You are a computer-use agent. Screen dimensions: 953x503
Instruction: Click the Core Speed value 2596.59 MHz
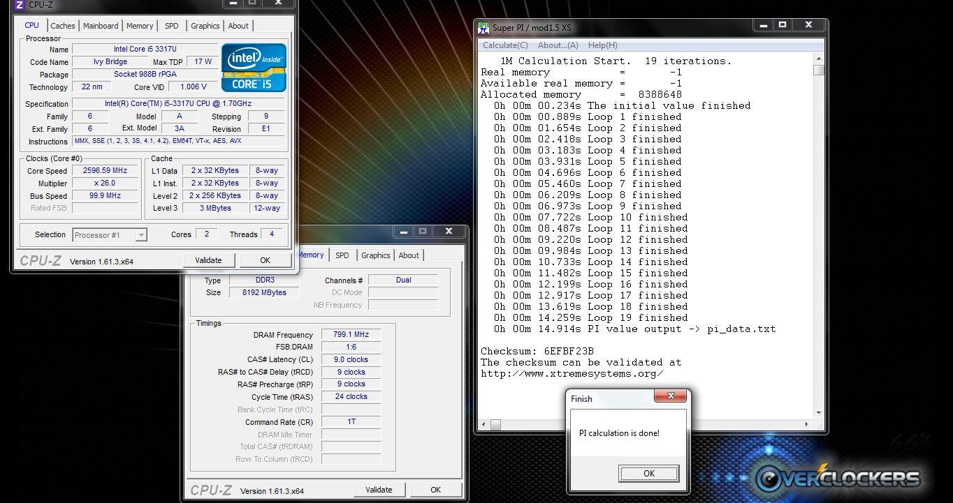tap(106, 170)
